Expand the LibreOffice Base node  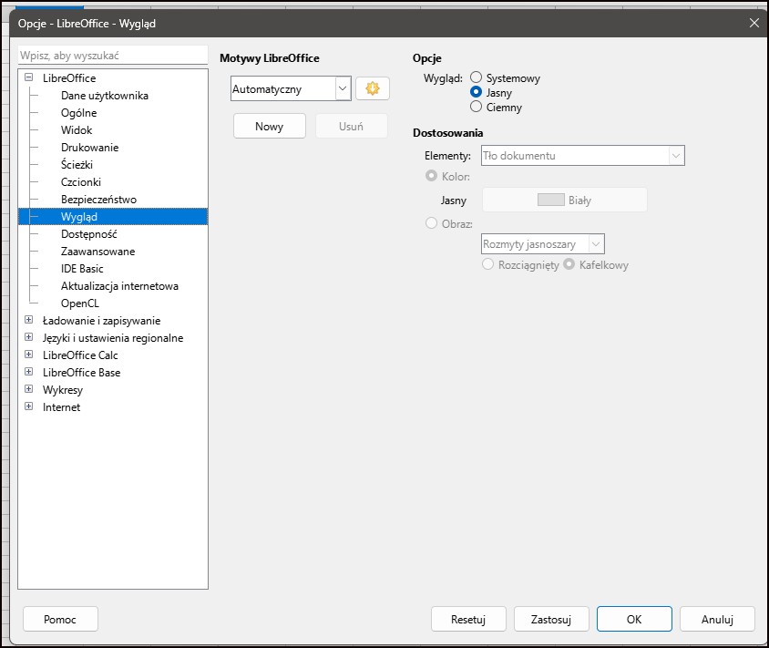29,372
